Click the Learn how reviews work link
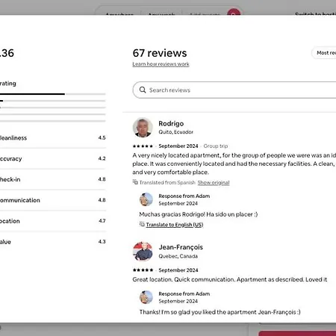 (161, 64)
